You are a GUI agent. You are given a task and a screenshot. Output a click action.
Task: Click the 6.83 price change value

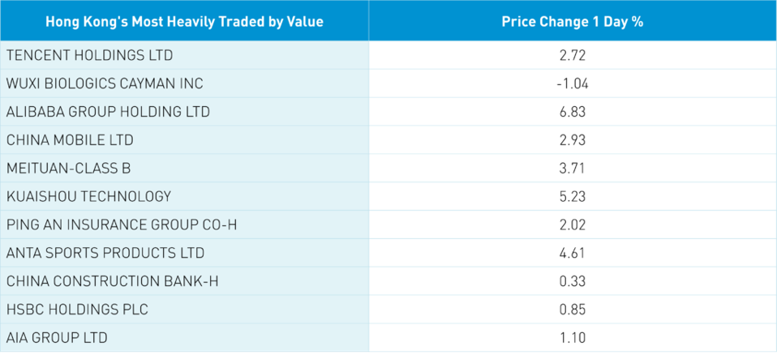pyautogui.click(x=572, y=112)
